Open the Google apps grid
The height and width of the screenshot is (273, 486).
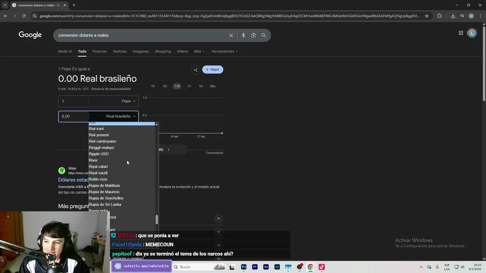tap(461, 33)
